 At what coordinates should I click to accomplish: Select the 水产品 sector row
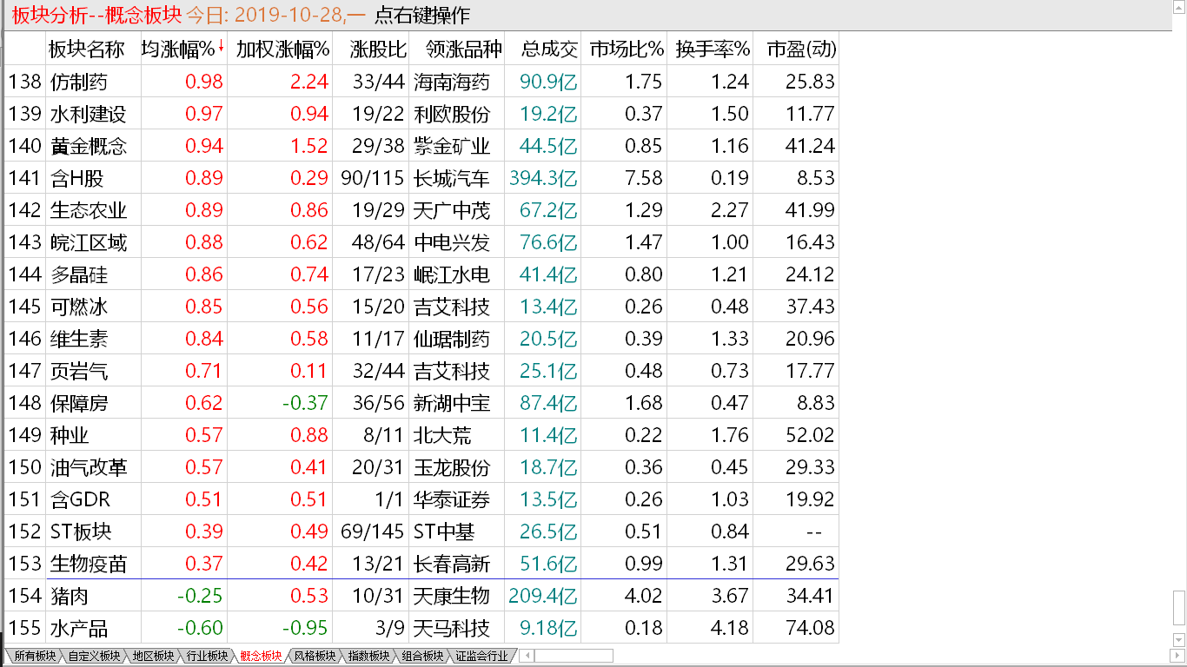tap(421, 628)
